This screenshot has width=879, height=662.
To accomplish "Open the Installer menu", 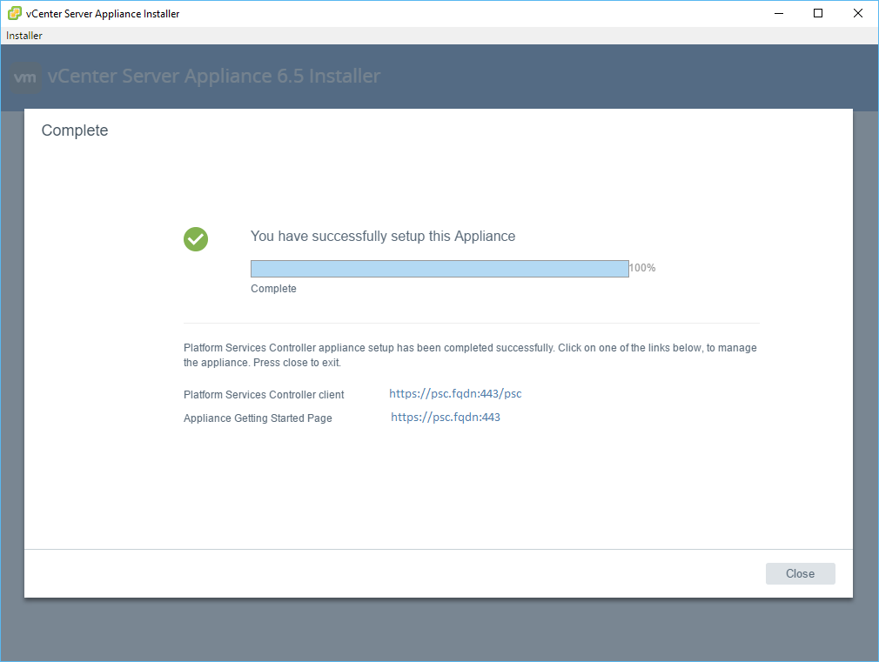I will (24, 36).
